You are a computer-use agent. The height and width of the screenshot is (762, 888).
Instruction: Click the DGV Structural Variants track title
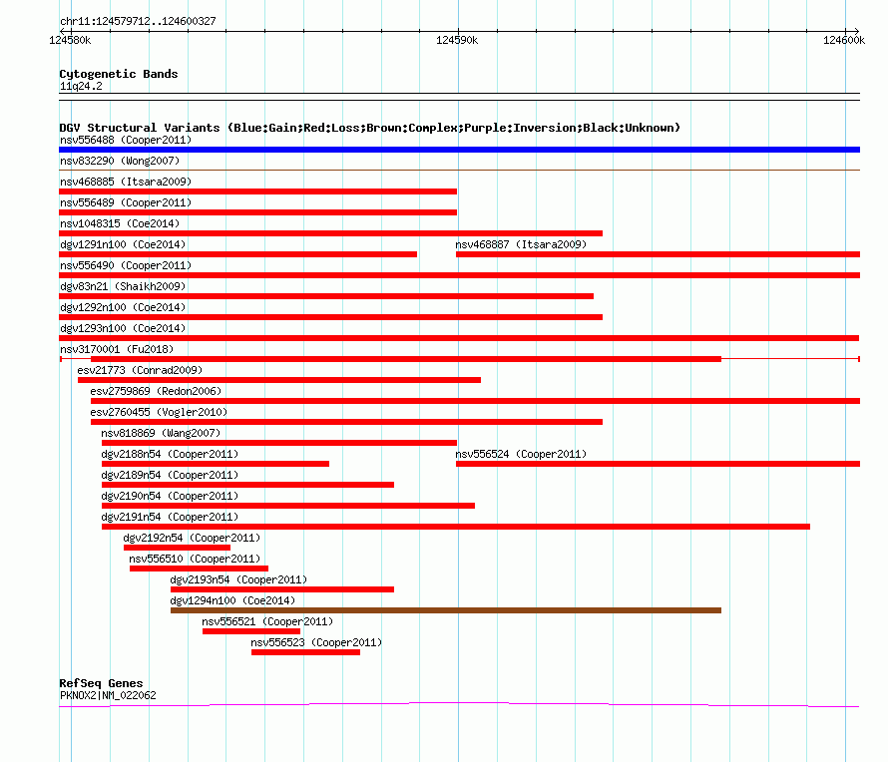369,128
